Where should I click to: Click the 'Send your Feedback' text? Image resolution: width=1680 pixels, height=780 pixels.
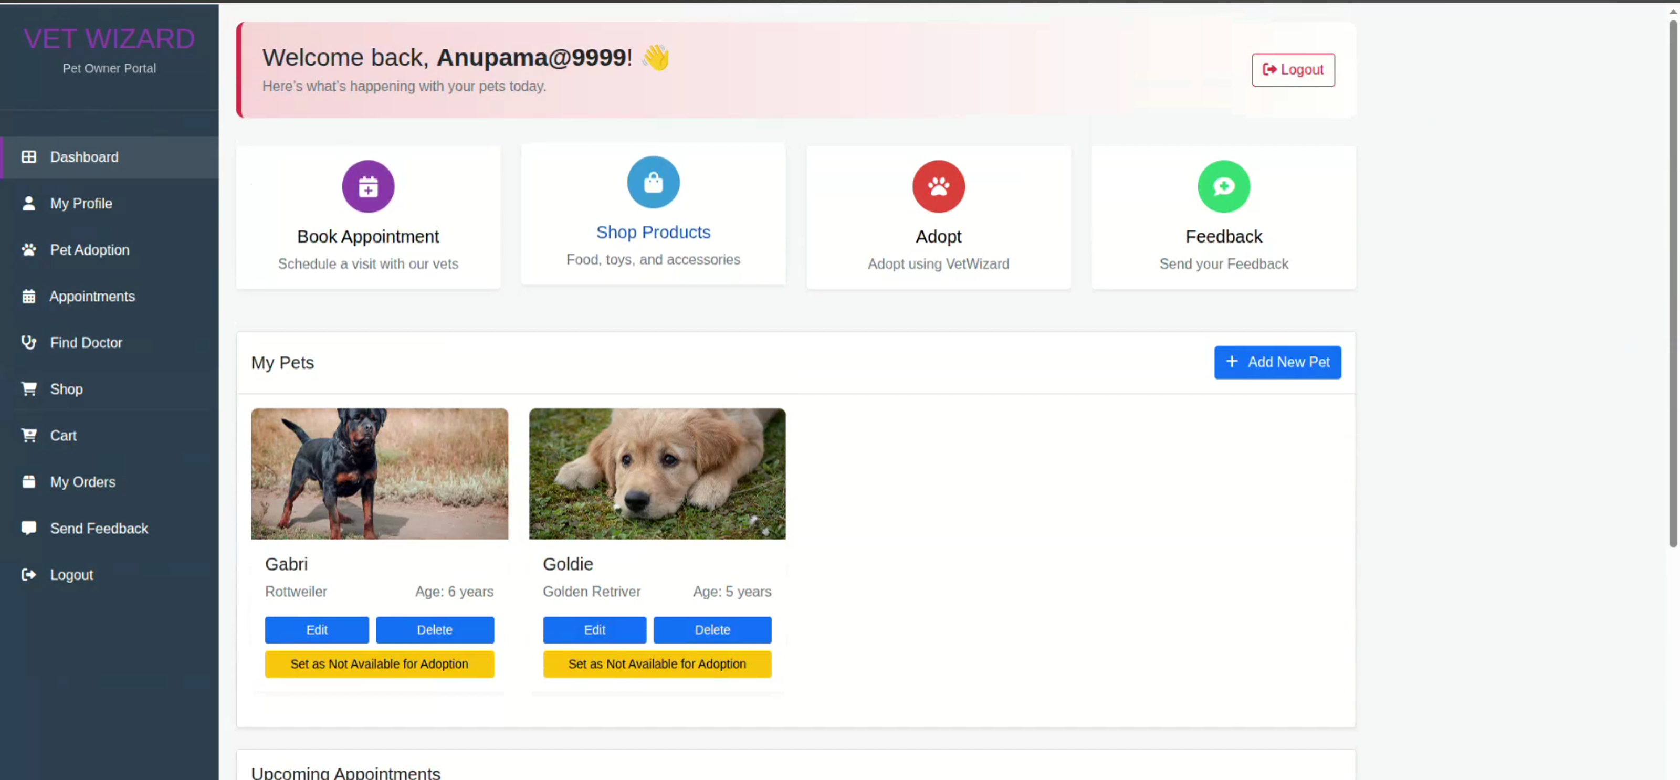pos(1223,263)
